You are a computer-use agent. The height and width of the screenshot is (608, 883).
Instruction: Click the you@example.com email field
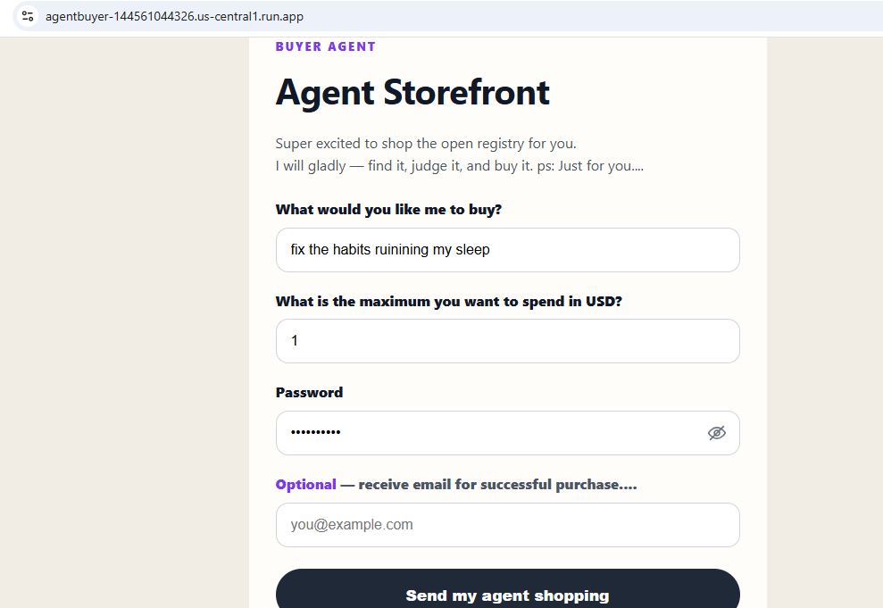(507, 525)
